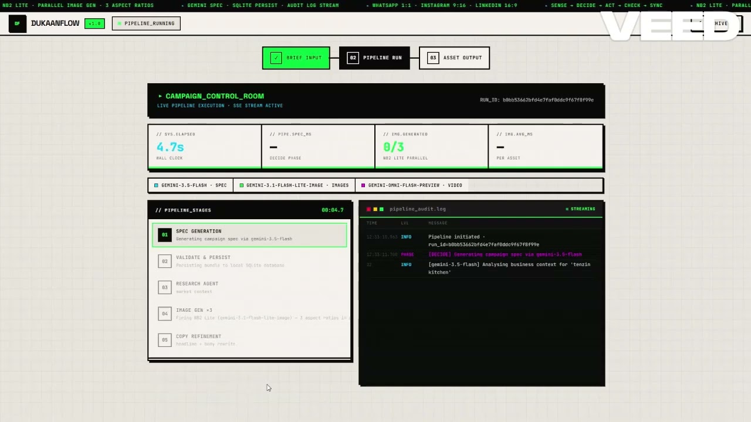Click the PER ASSET label
The height and width of the screenshot is (422, 751).
pos(508,158)
